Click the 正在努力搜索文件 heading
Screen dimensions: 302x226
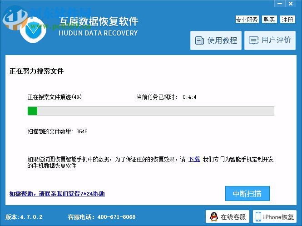pyautogui.click(x=36, y=71)
